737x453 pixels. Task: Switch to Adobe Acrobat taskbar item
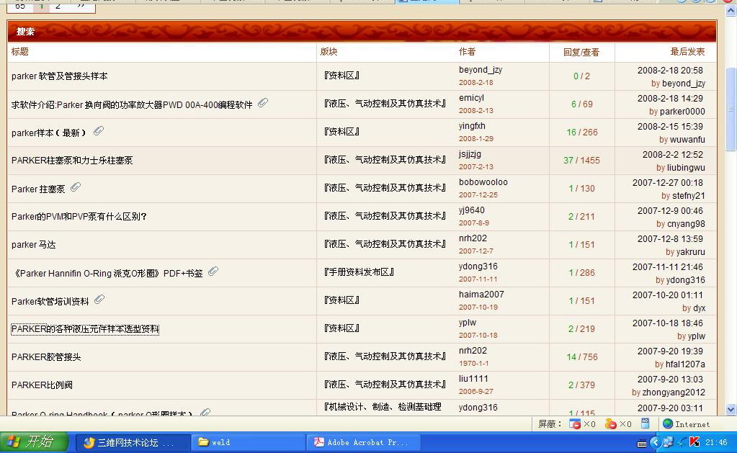point(363,442)
